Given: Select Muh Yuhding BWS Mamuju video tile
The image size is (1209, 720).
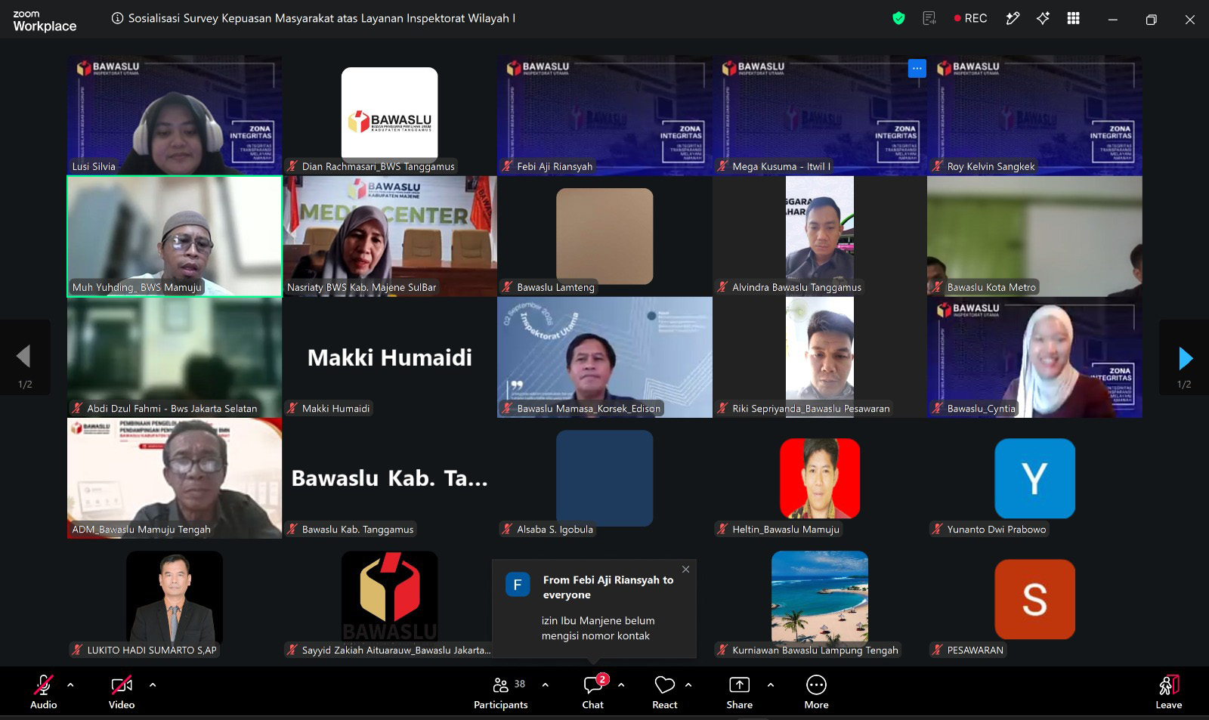Looking at the screenshot, I should pos(175,236).
